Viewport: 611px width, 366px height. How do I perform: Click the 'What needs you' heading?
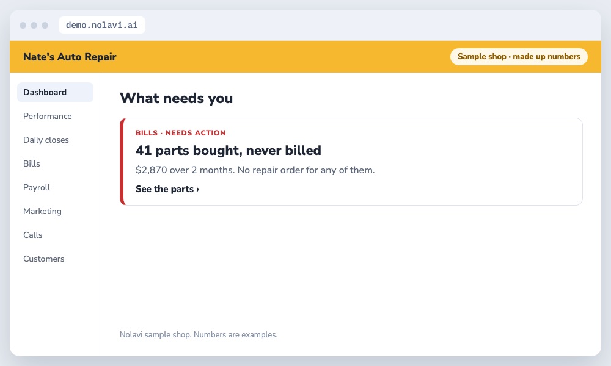pos(176,98)
